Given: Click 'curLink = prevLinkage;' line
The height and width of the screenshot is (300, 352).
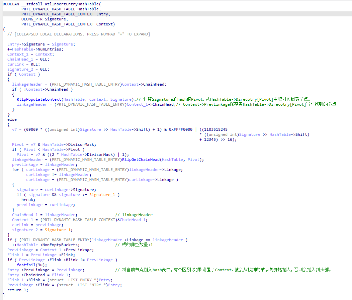Looking at the screenshot, I should tap(38, 225).
